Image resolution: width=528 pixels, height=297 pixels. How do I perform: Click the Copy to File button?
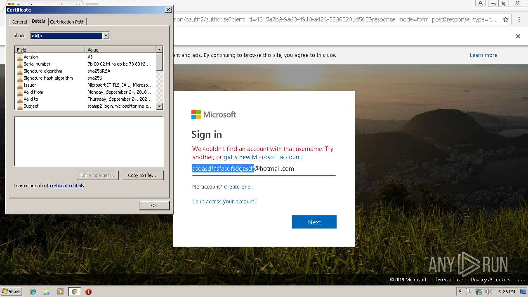click(142, 175)
